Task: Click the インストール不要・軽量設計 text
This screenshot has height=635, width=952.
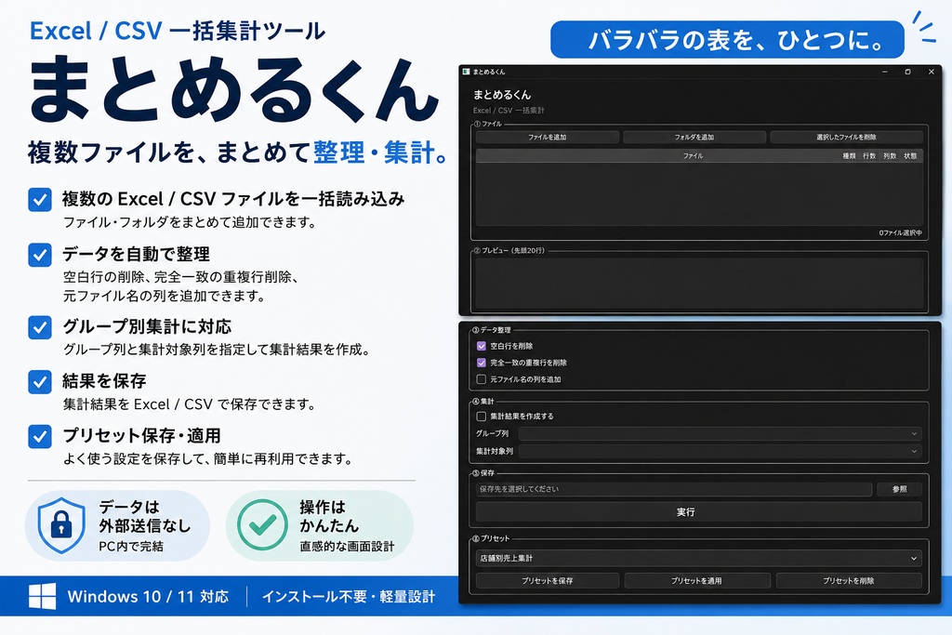Action: pyautogui.click(x=349, y=597)
